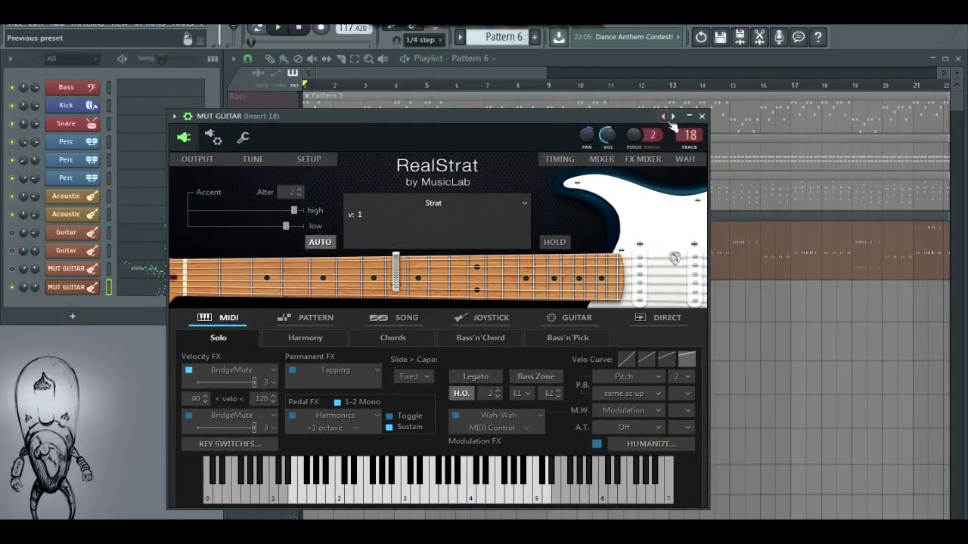Image resolution: width=968 pixels, height=544 pixels.
Task: Adjust the Accent low slider handle
Action: point(286,225)
